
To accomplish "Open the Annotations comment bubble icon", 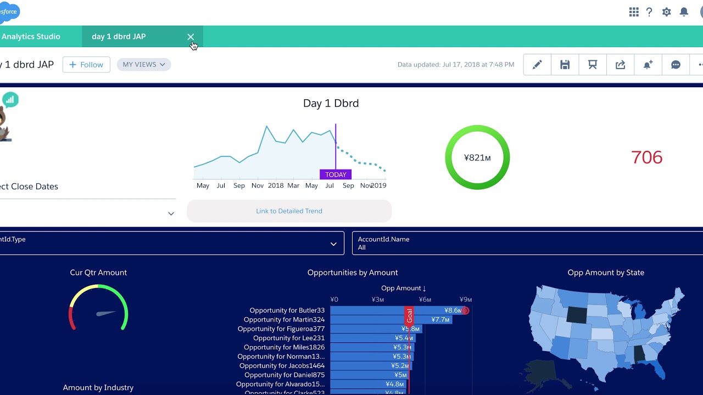I will pyautogui.click(x=676, y=65).
